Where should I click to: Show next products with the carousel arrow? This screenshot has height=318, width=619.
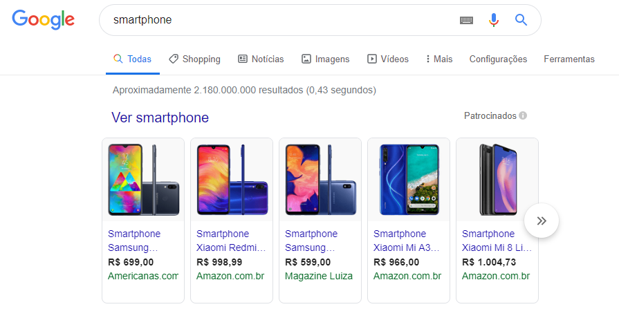[x=542, y=221]
